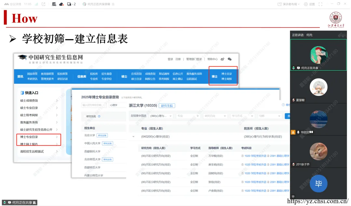
Task: Click the WeChat icon in website header
Action: [229, 59]
